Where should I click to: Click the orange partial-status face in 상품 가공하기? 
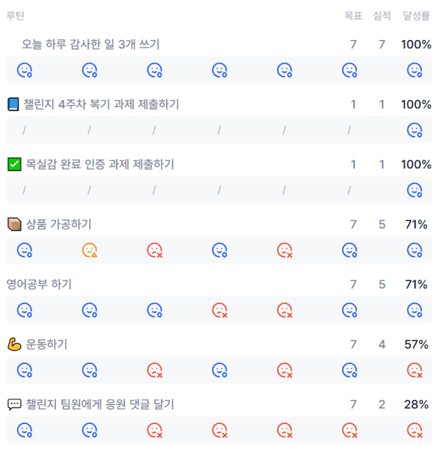point(90,250)
